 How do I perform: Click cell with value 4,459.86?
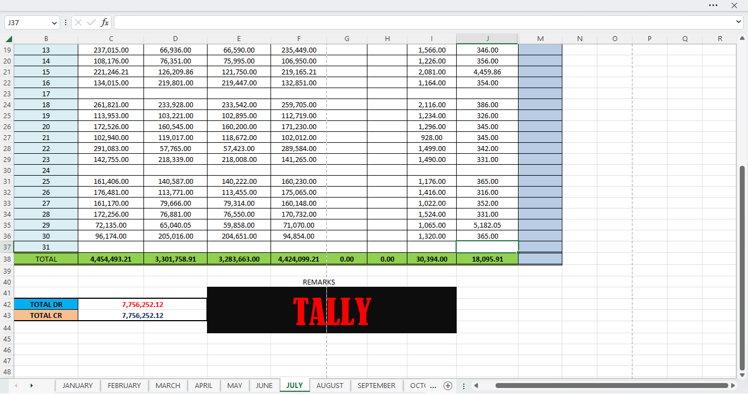click(x=487, y=72)
